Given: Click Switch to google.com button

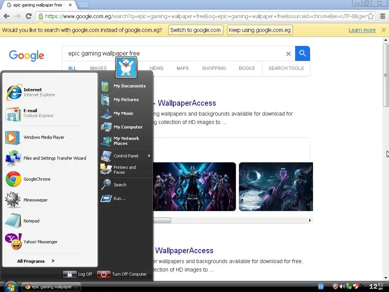Looking at the screenshot, I should (x=196, y=30).
